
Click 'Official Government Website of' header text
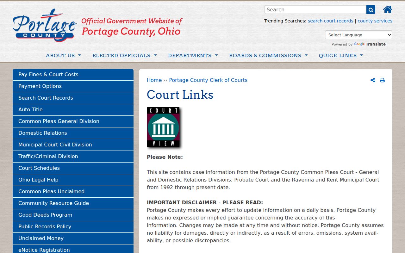[132, 21]
